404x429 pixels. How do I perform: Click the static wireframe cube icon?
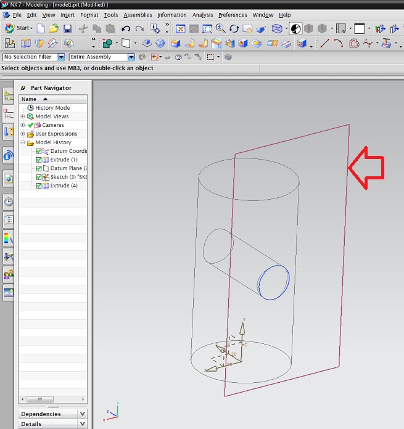click(277, 28)
